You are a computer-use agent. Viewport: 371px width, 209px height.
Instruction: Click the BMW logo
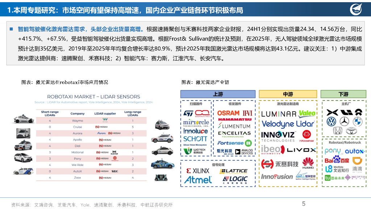358,122
